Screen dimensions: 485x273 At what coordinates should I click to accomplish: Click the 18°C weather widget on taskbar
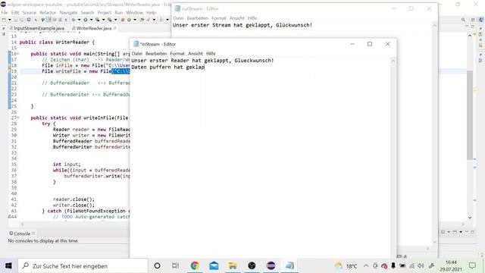(x=346, y=265)
